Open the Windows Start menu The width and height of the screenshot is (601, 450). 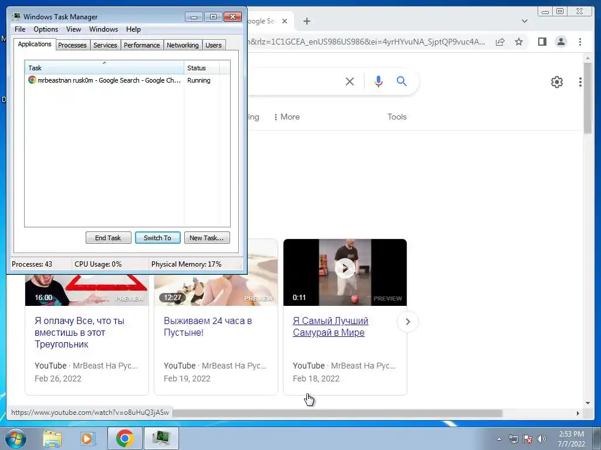point(16,438)
